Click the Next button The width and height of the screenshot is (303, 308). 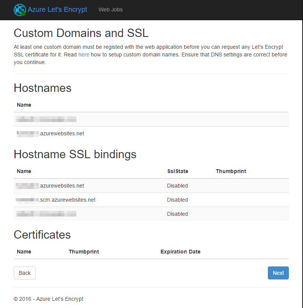tap(278, 273)
